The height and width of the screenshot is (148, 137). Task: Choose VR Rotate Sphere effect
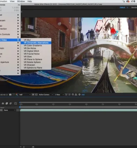[x=36, y=62]
